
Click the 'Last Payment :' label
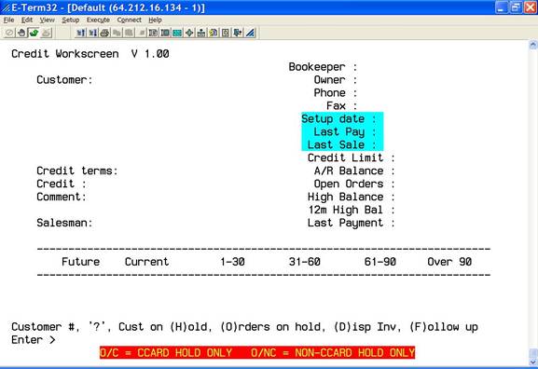tap(352, 223)
